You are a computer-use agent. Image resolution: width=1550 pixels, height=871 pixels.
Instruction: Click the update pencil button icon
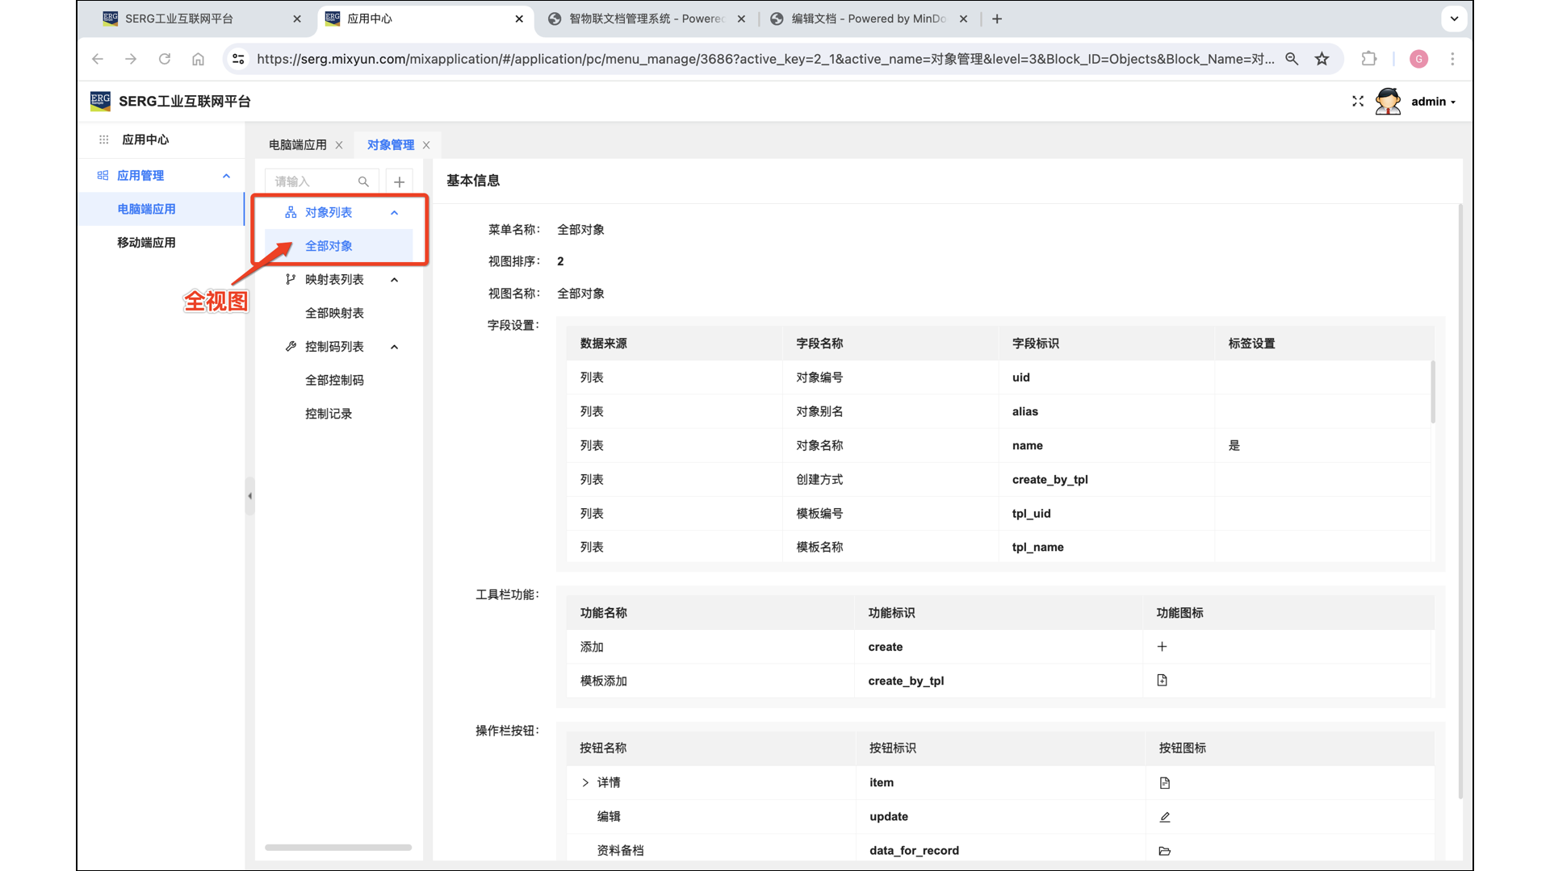tap(1165, 817)
